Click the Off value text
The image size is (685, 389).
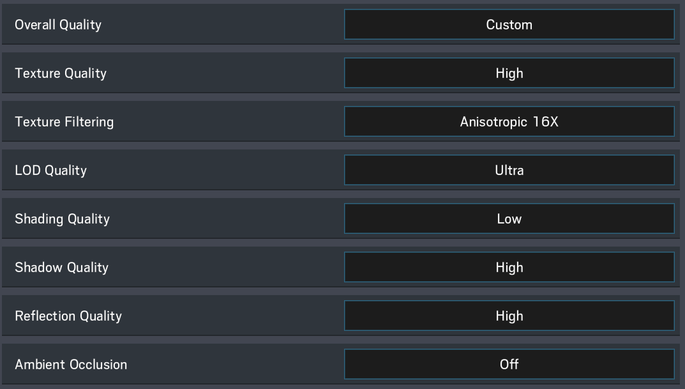[x=509, y=364]
